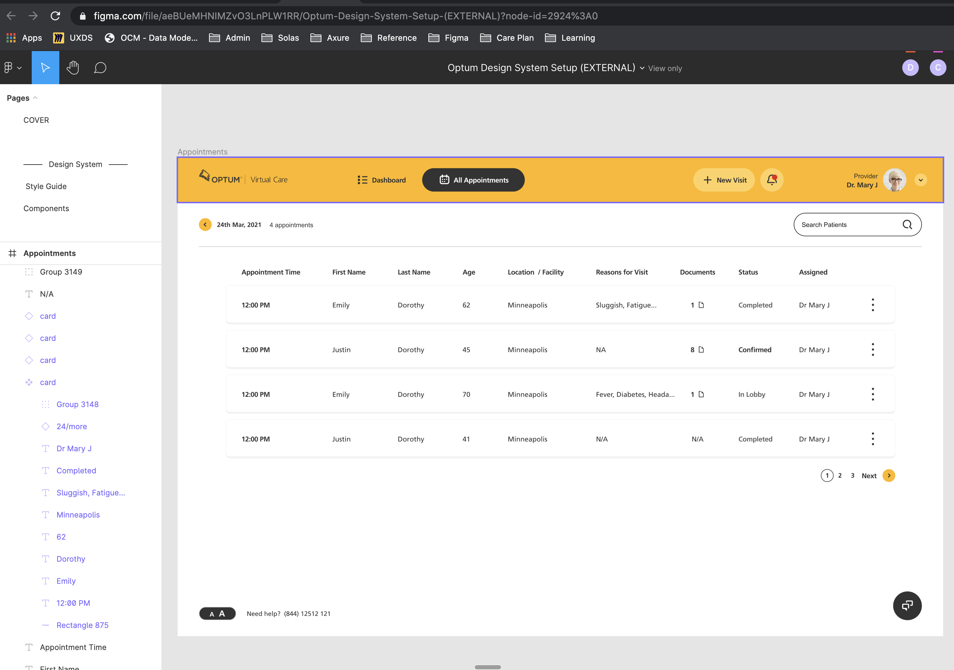954x670 pixels.
Task: Click the Next pagination link
Action: (869, 476)
